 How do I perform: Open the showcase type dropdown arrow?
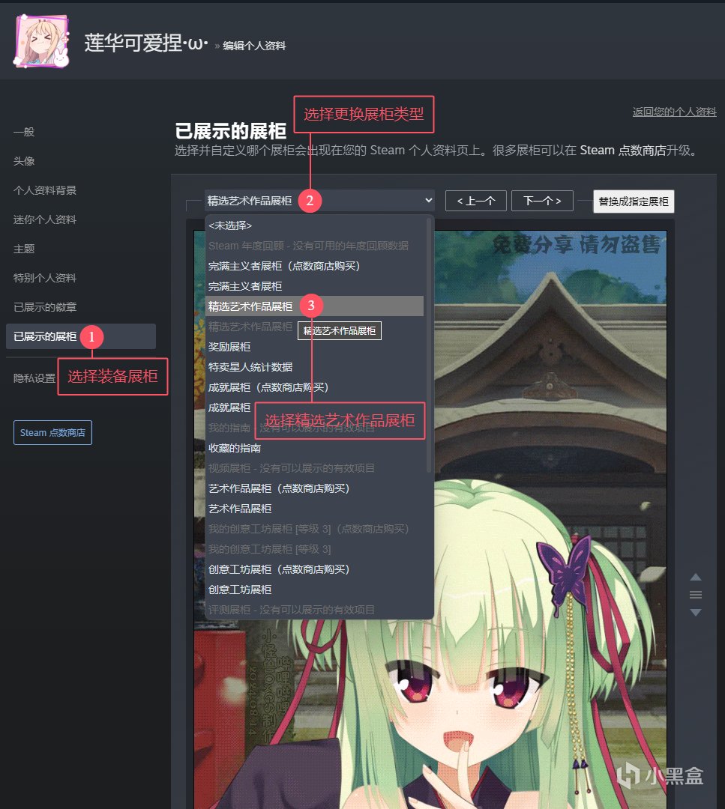[x=428, y=200]
